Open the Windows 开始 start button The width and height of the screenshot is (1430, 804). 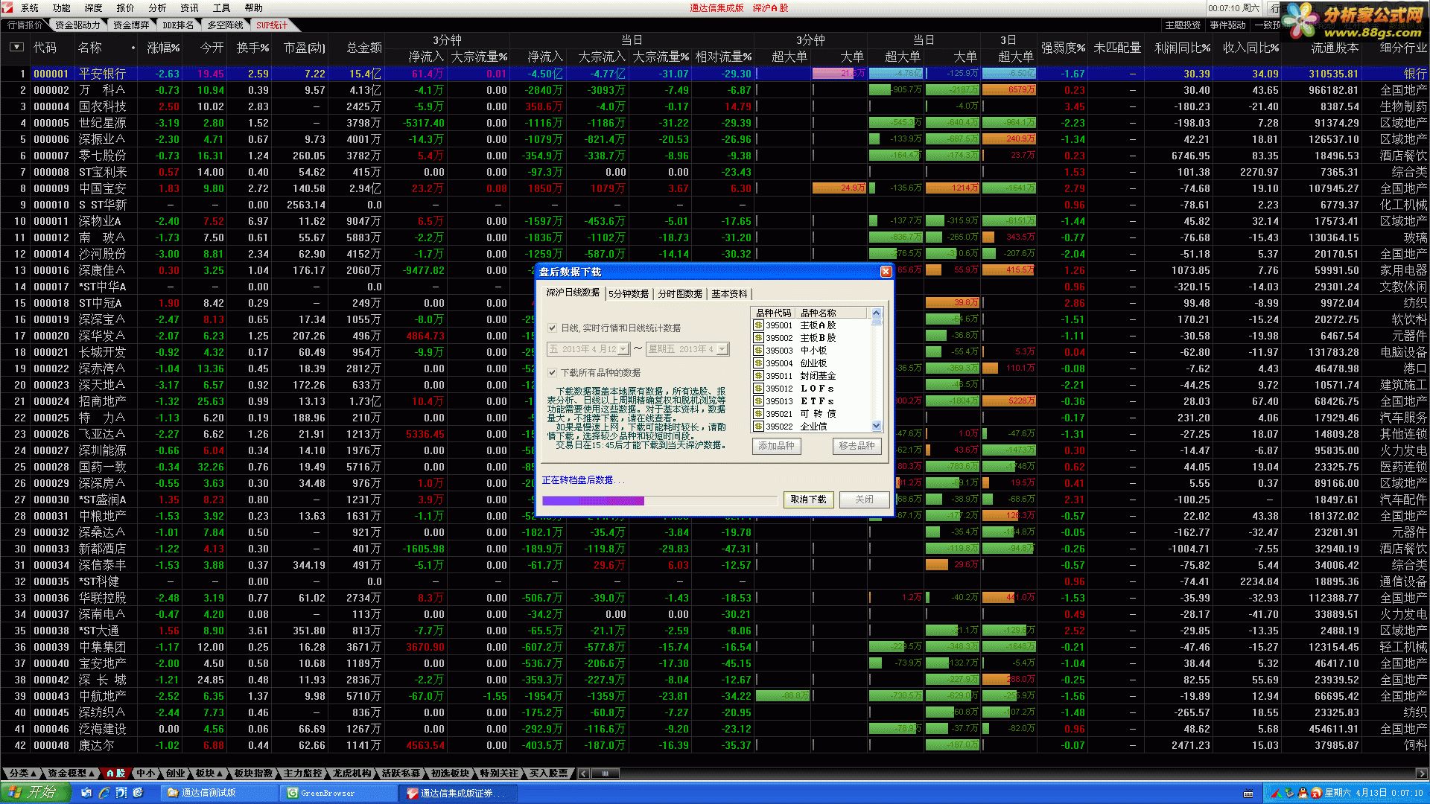tap(36, 793)
